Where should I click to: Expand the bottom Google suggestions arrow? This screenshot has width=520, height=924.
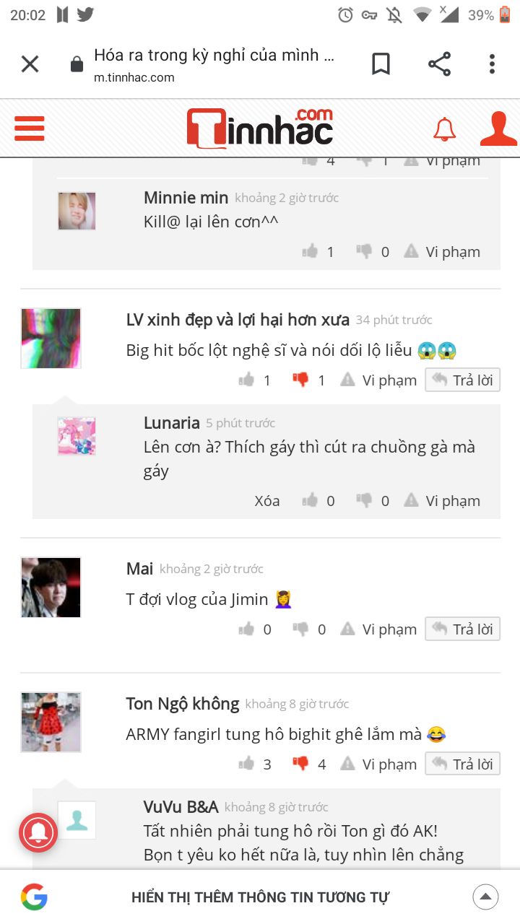pos(485,897)
